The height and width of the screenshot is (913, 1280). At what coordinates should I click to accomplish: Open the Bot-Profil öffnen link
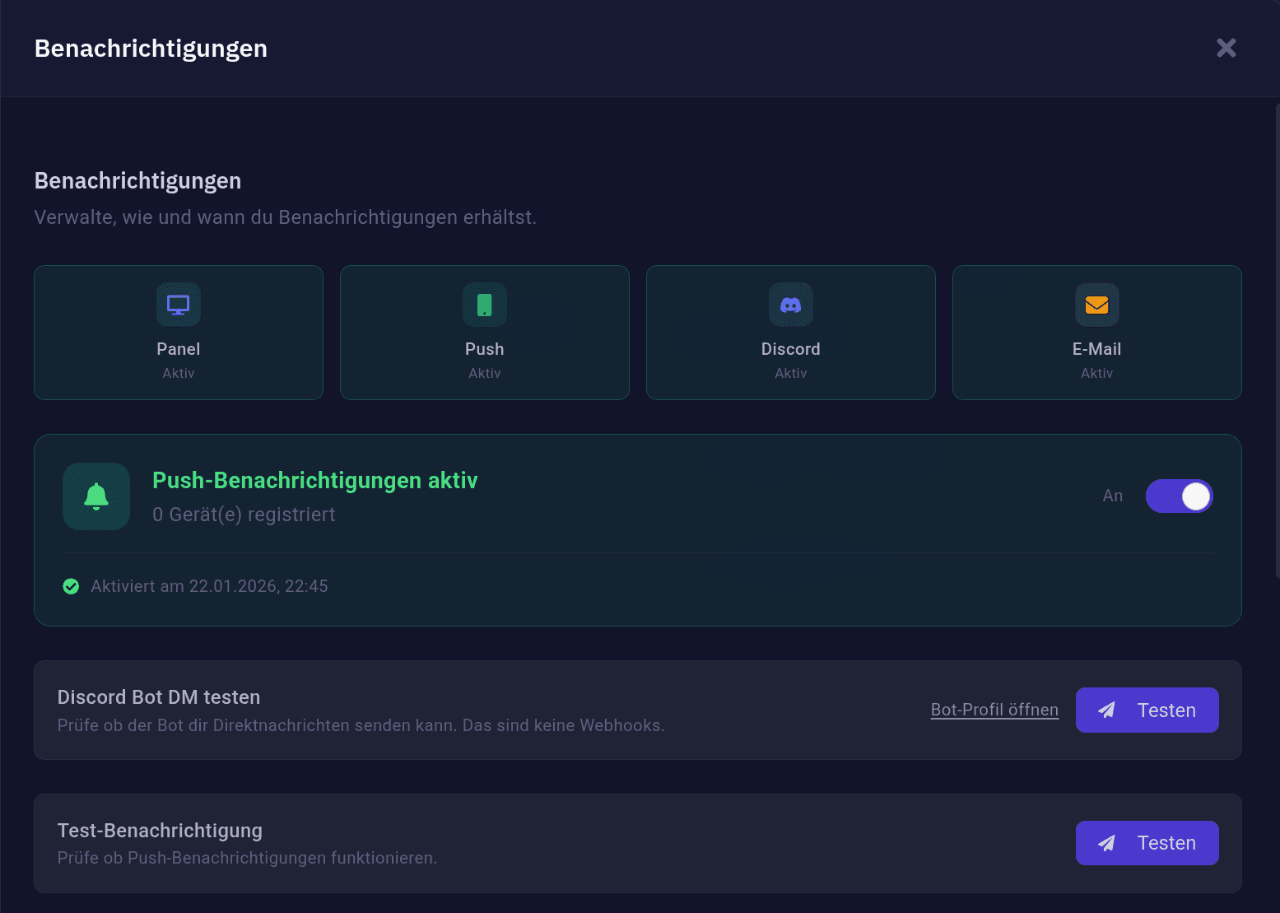point(994,710)
